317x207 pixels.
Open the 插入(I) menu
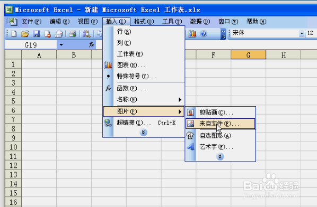116,22
